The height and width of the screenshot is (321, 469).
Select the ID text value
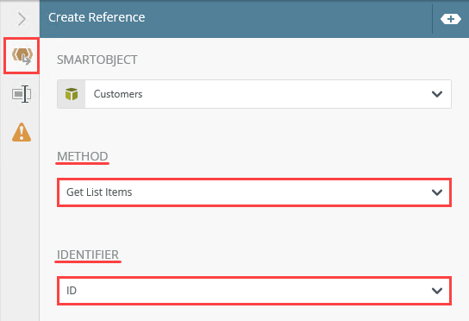click(72, 291)
